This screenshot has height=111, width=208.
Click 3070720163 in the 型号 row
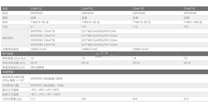139,13
